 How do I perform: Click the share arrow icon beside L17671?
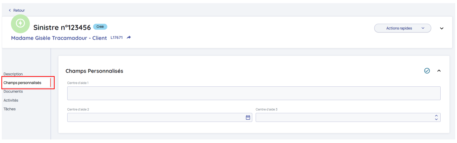(x=129, y=38)
